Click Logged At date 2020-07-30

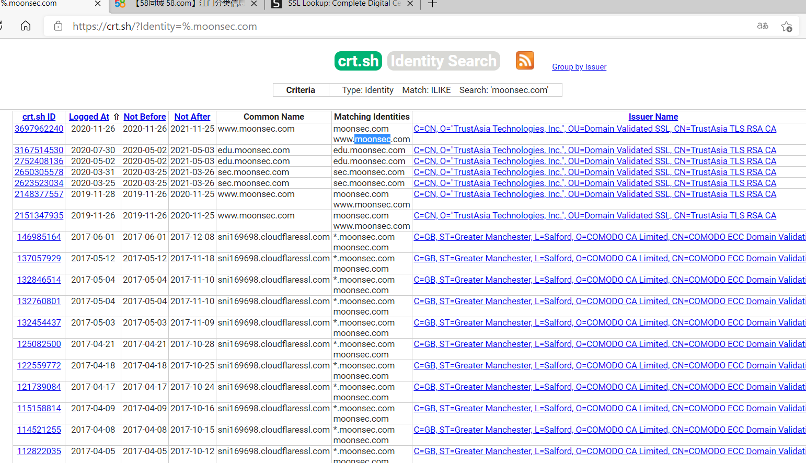point(93,151)
